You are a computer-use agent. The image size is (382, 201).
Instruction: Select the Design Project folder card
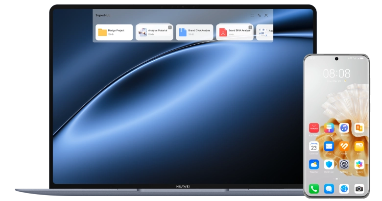(114, 32)
